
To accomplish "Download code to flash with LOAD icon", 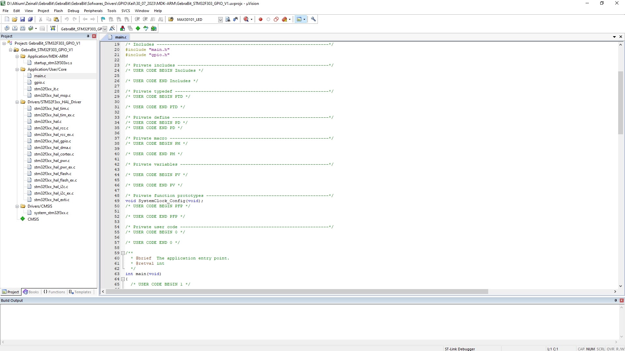I will [x=53, y=28].
